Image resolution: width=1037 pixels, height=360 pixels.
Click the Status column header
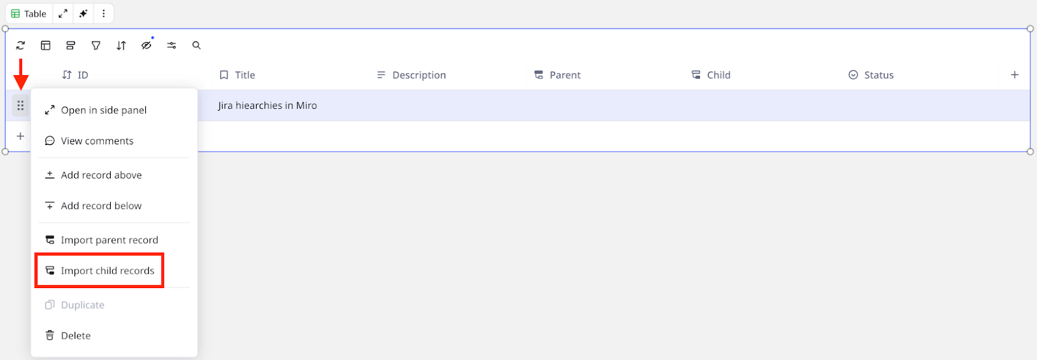[x=878, y=75]
